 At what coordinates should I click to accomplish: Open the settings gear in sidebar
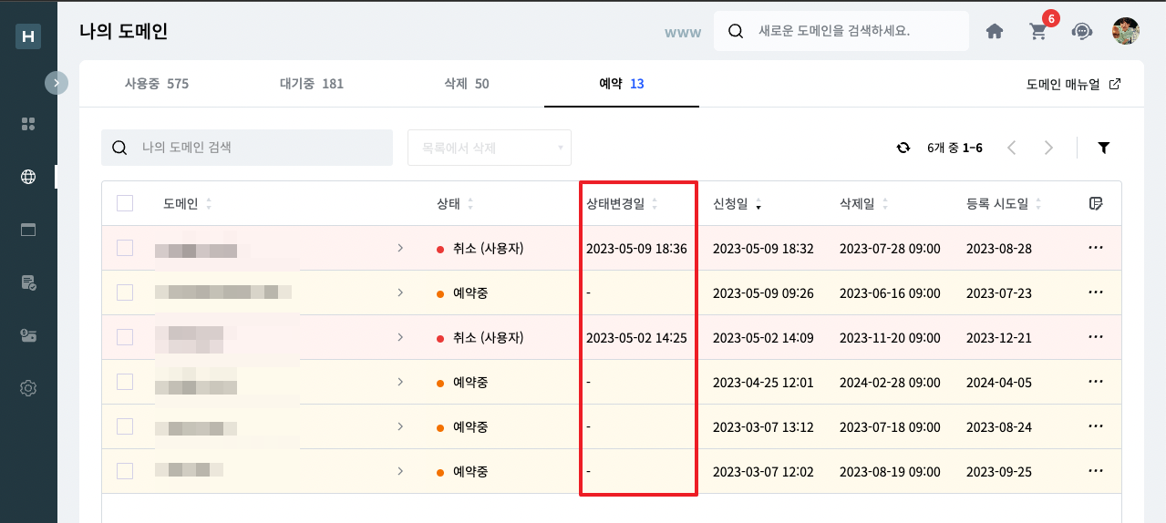(28, 388)
